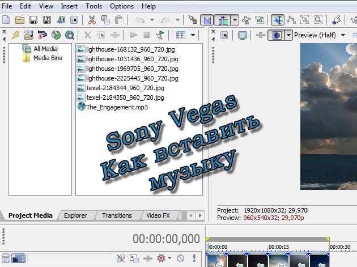Toggle Ignore Event Grouping icon
The height and width of the screenshot is (267, 357).
point(260,20)
